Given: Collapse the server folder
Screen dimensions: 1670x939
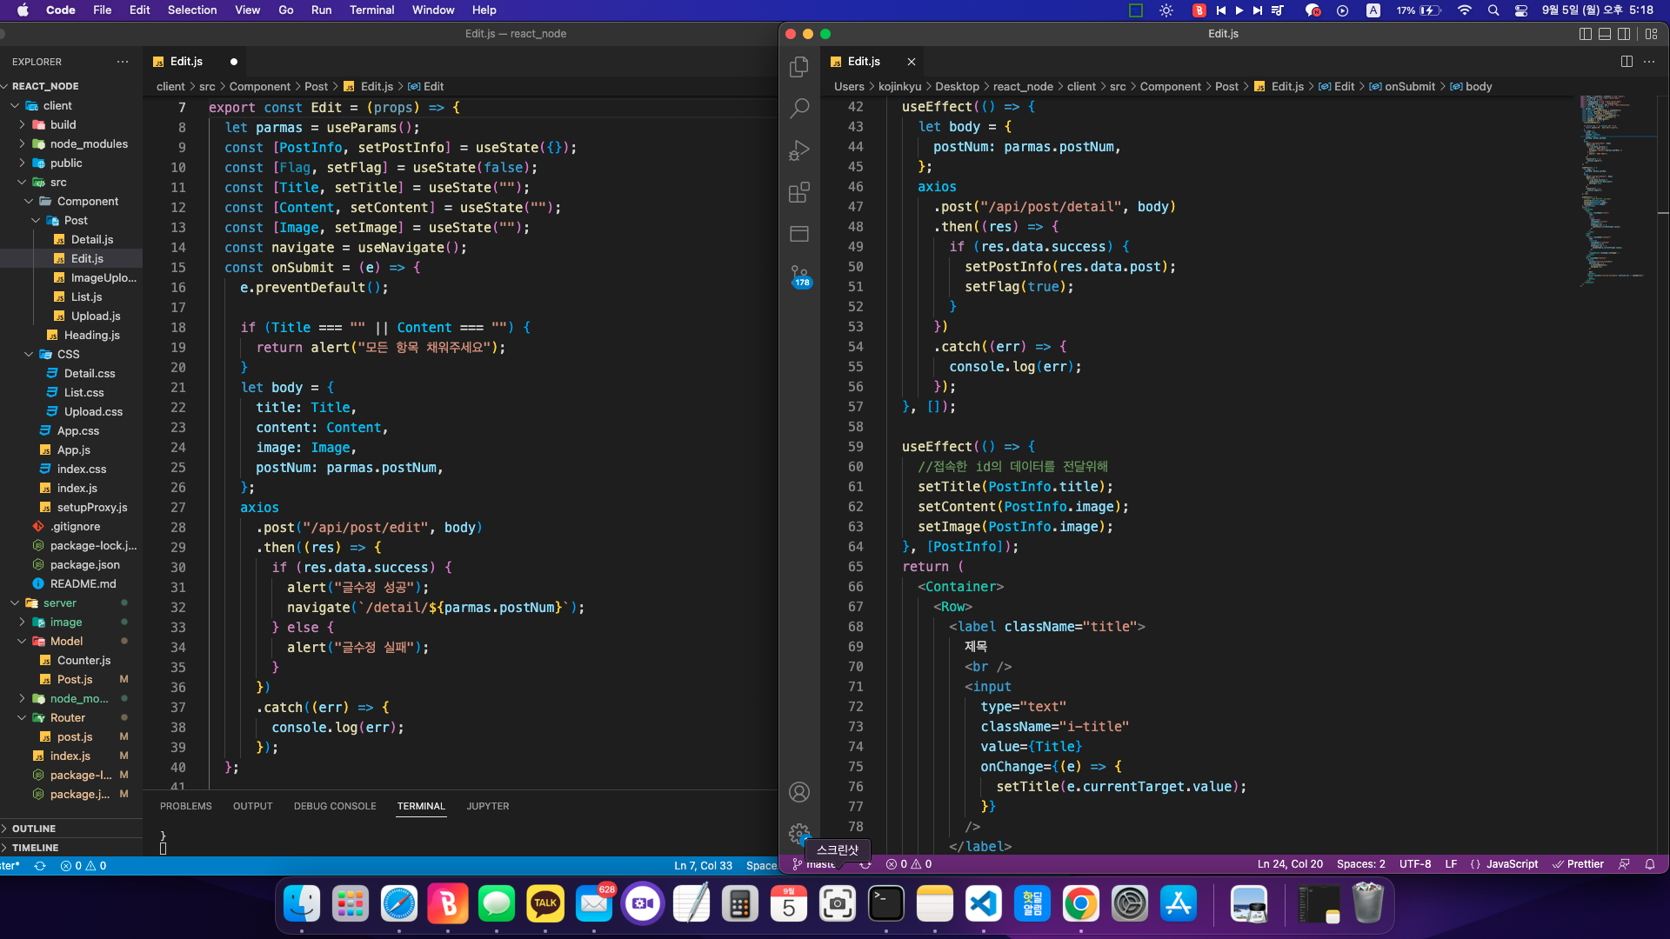Looking at the screenshot, I should point(59,603).
